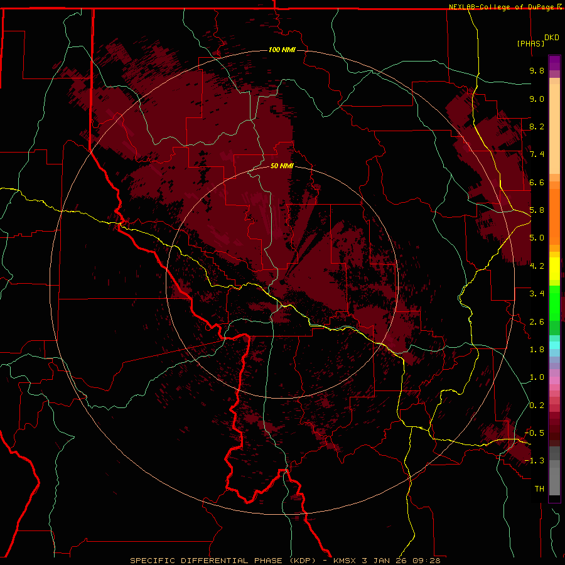The width and height of the screenshot is (565, 565).
Task: Pick the cyan segment of the color bar
Action: 554,345
